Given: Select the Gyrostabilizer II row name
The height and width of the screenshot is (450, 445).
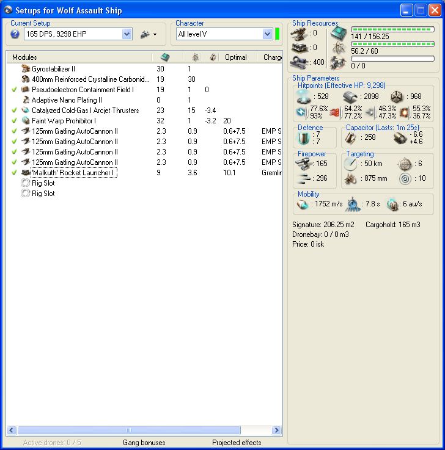Looking at the screenshot, I should pyautogui.click(x=53, y=69).
